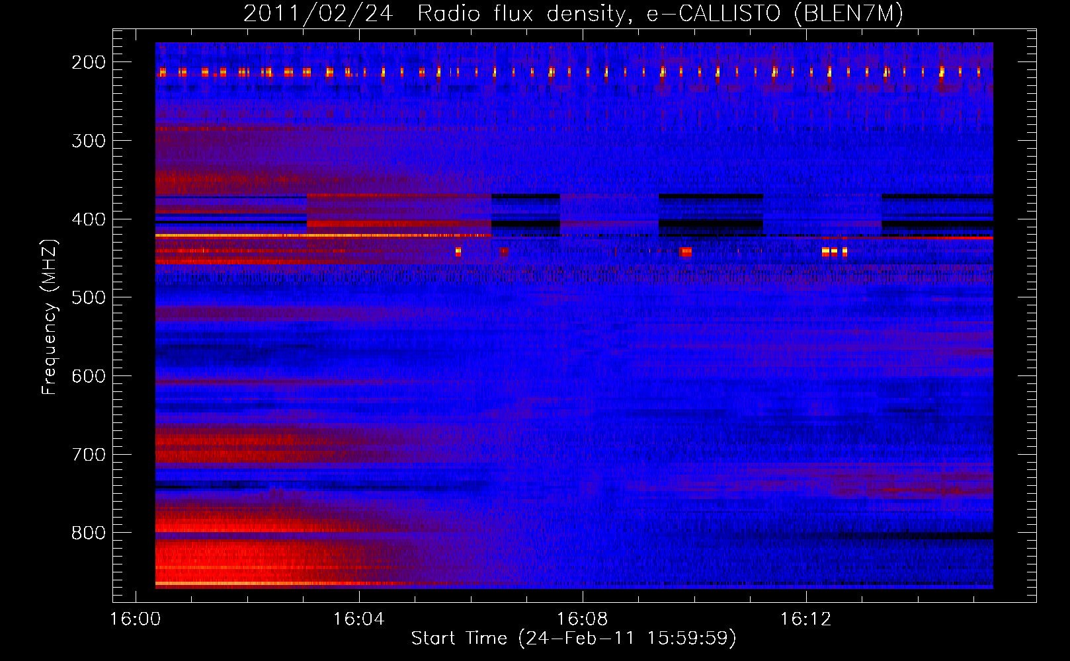Select the Frequency (MHZ) axis label
This screenshot has width=1070, height=661.
50,317
